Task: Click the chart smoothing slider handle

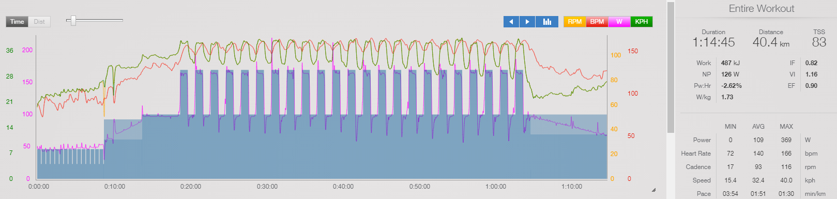Action: coord(73,21)
